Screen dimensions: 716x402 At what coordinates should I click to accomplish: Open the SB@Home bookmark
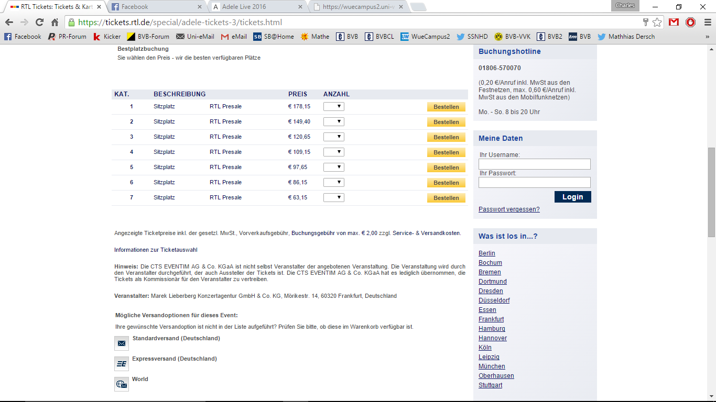[x=274, y=37]
